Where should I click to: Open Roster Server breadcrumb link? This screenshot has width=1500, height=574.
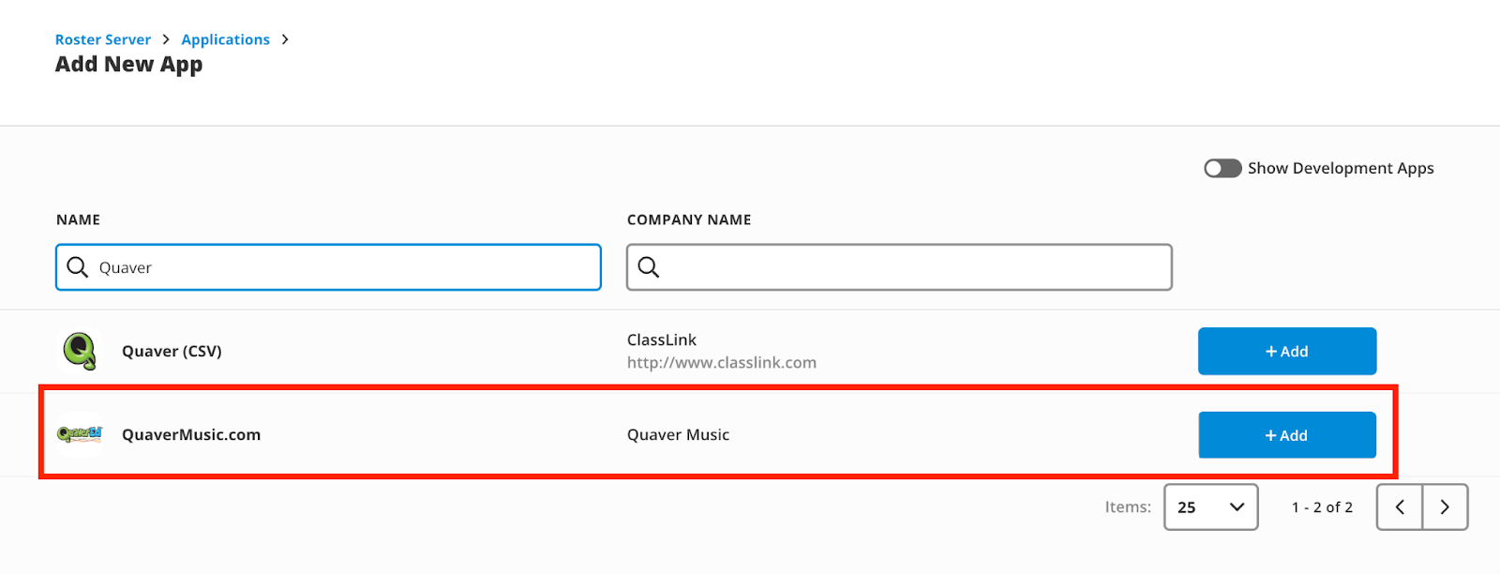[x=103, y=39]
